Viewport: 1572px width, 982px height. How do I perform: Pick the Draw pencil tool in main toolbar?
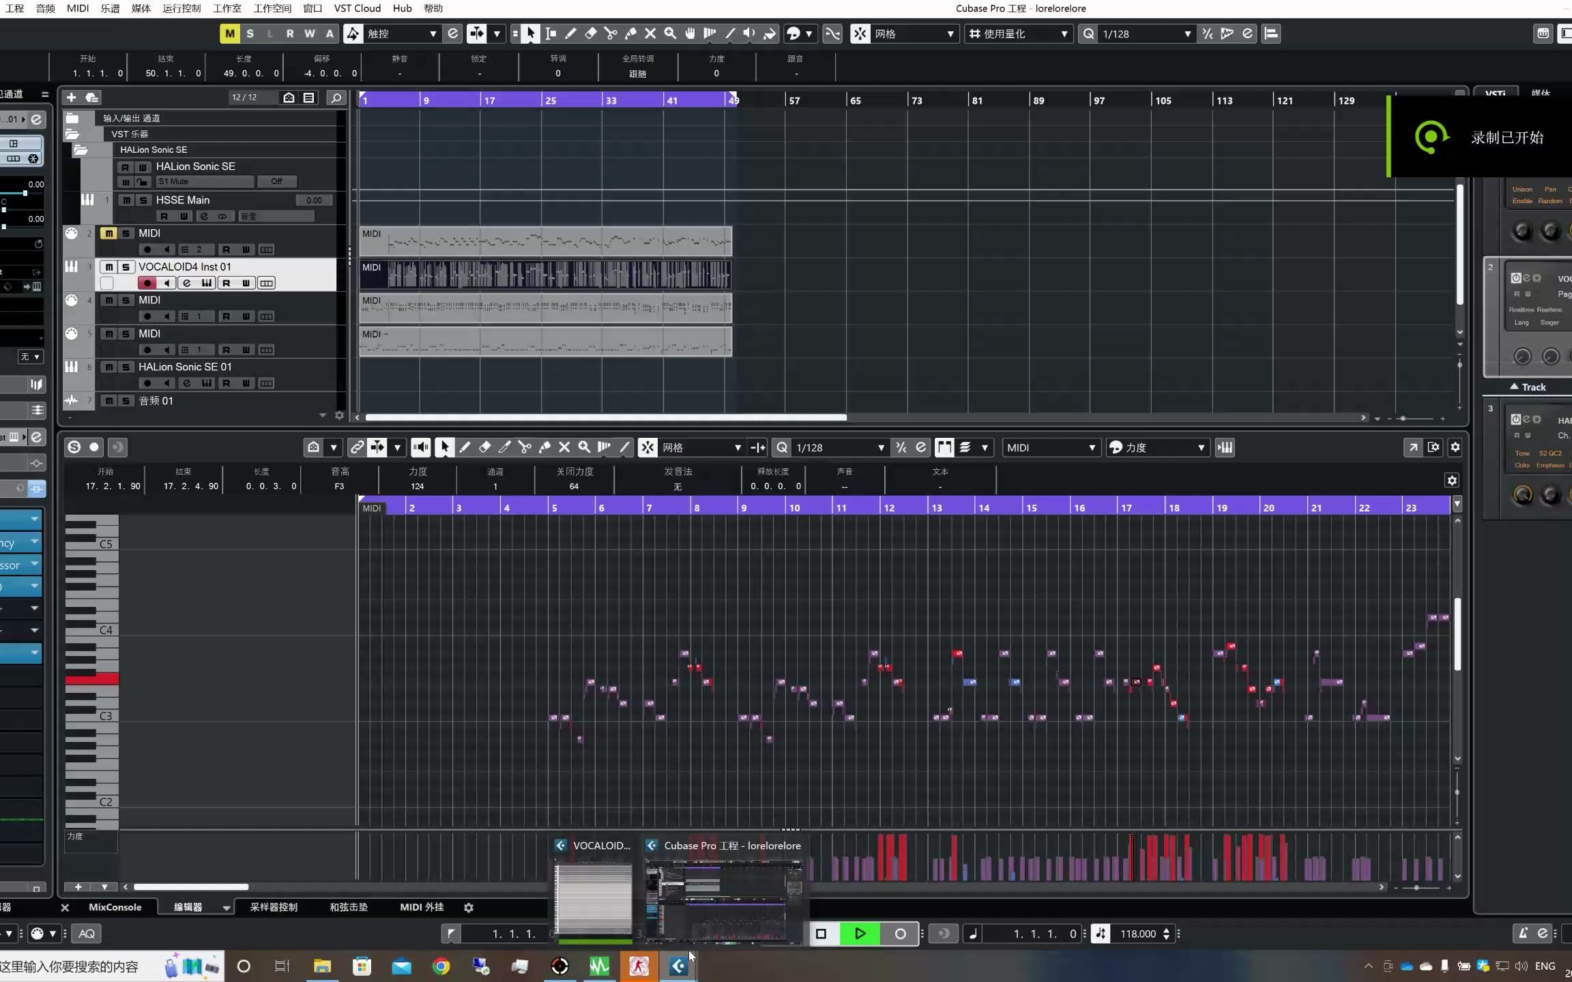(x=570, y=33)
